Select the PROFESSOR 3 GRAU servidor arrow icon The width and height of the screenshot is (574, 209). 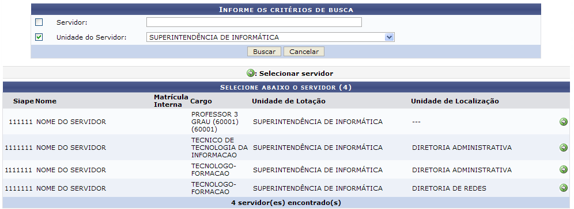(564, 122)
